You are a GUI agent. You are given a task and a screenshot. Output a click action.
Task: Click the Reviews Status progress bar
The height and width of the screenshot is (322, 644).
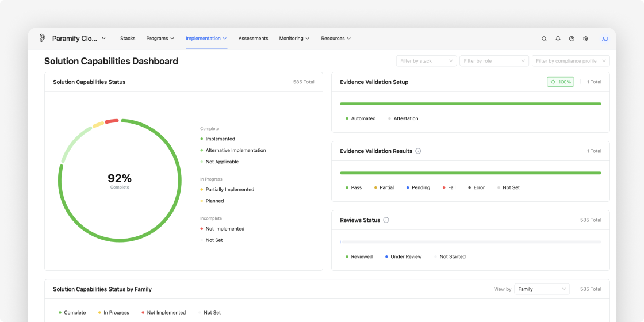[x=471, y=242]
